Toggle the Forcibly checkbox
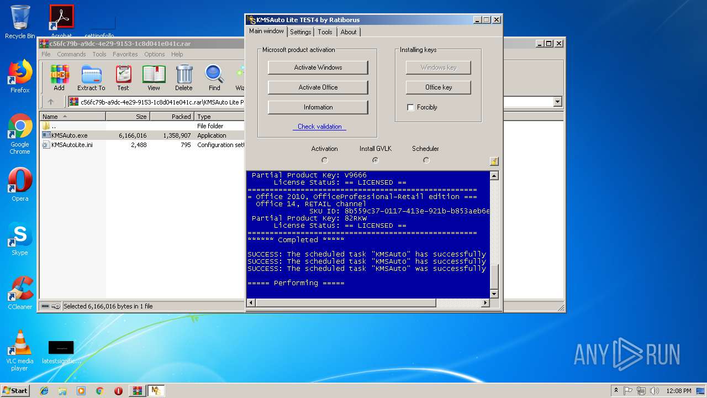This screenshot has width=707, height=398. [410, 107]
